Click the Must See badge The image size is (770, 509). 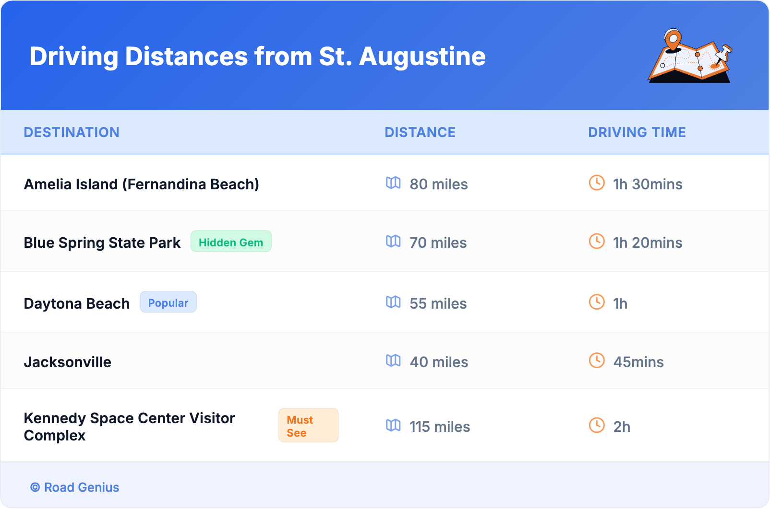tap(308, 426)
